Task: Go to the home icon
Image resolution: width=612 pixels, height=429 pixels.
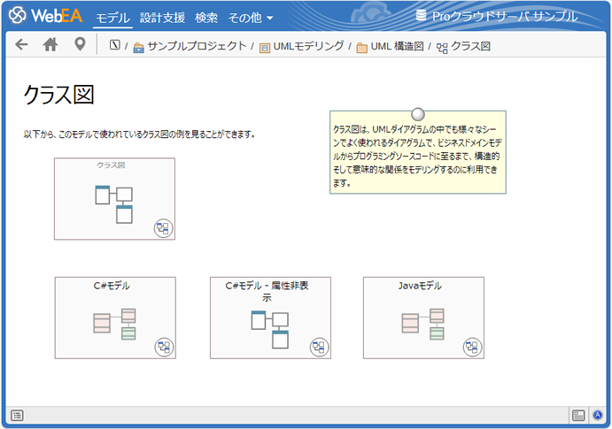Action: point(50,44)
